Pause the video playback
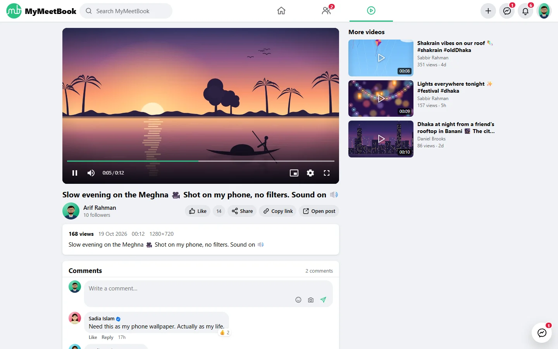The image size is (558, 349). tap(75, 173)
